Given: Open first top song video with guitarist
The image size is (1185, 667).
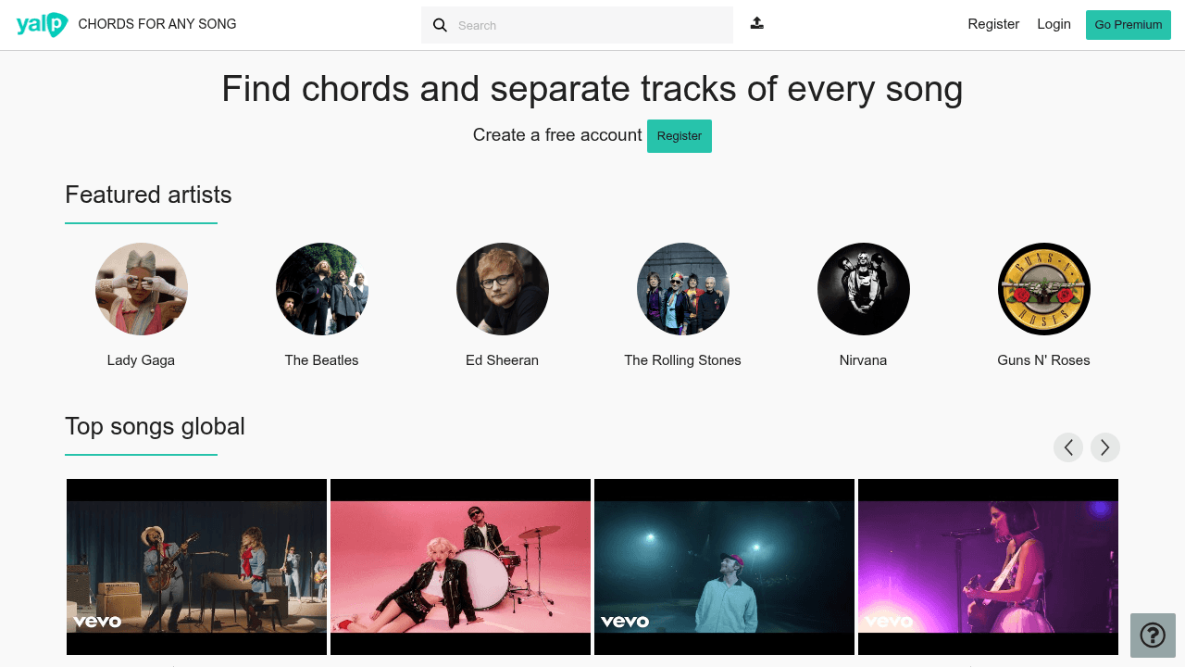Looking at the screenshot, I should tap(196, 567).
